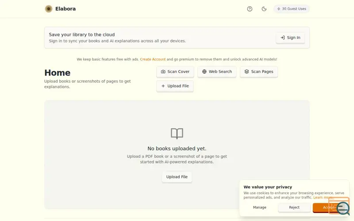Click the Scan Cover camera icon
The image size is (354, 221).
click(x=163, y=72)
